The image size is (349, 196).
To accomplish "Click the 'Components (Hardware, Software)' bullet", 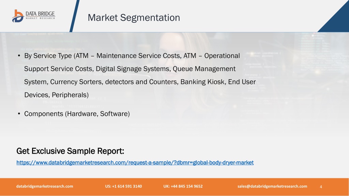I will 77,114.
